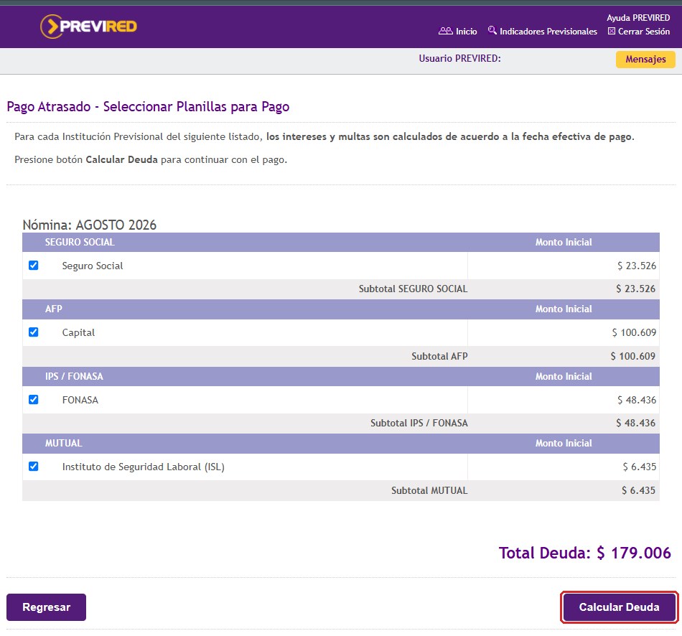This screenshot has height=636, width=682.
Task: Toggle the Instituto de Seguridad Laboral checkbox
Action: [34, 467]
